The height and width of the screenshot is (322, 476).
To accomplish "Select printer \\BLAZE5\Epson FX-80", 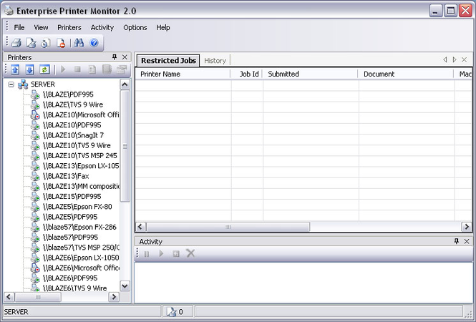I will coord(77,207).
